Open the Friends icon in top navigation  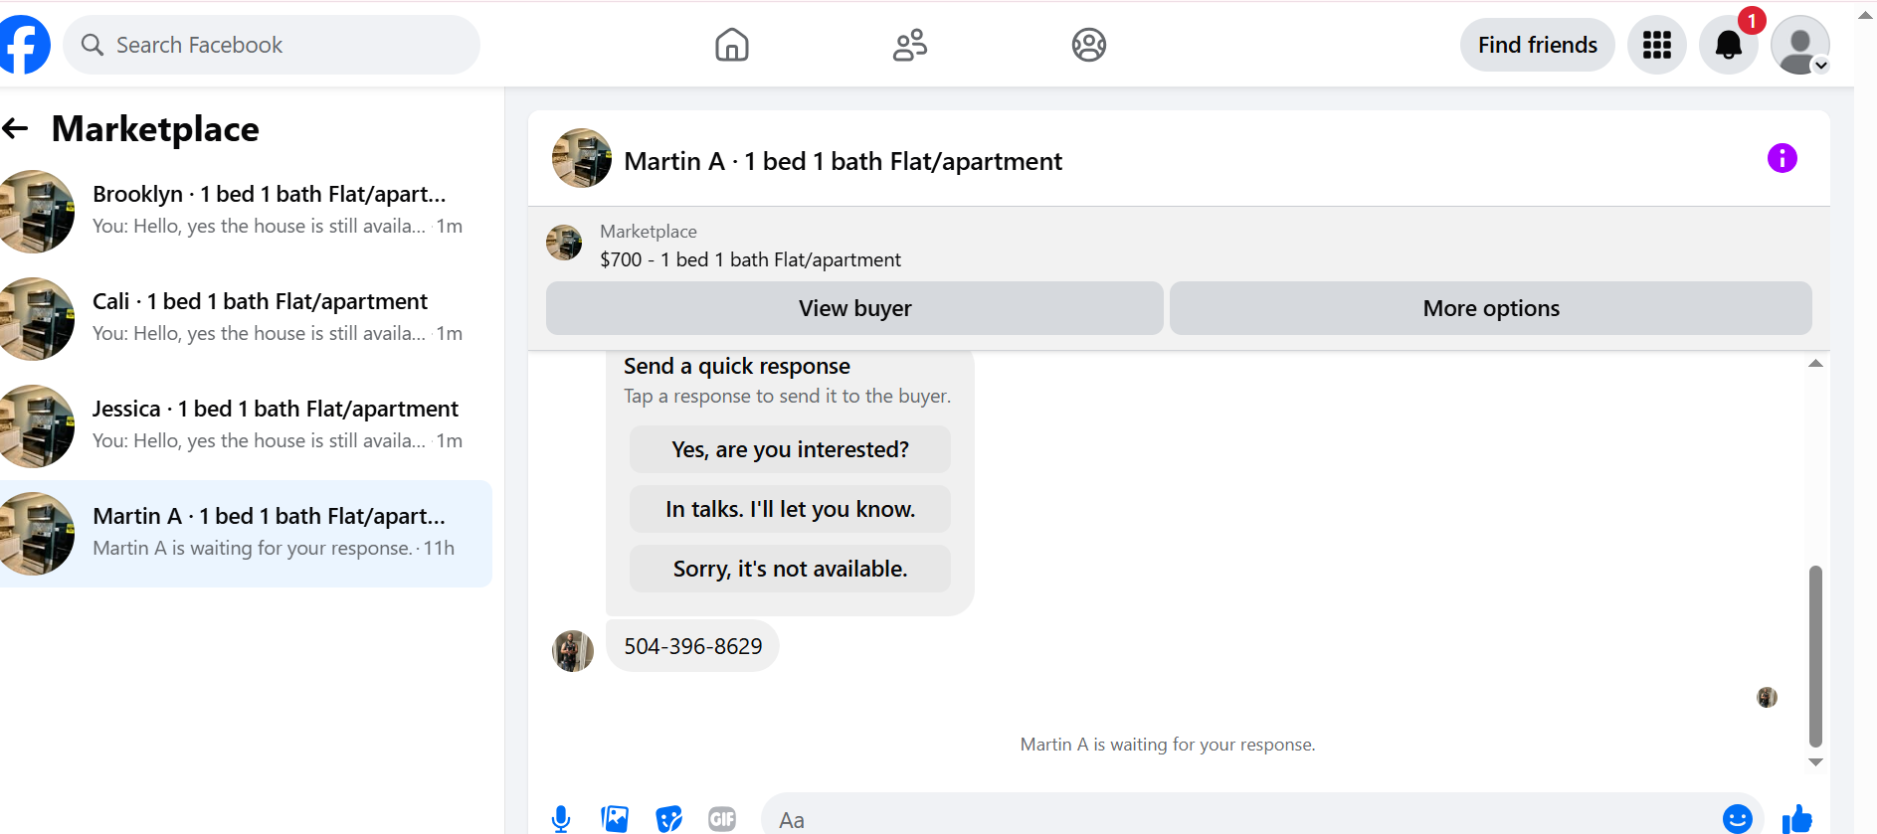[910, 45]
